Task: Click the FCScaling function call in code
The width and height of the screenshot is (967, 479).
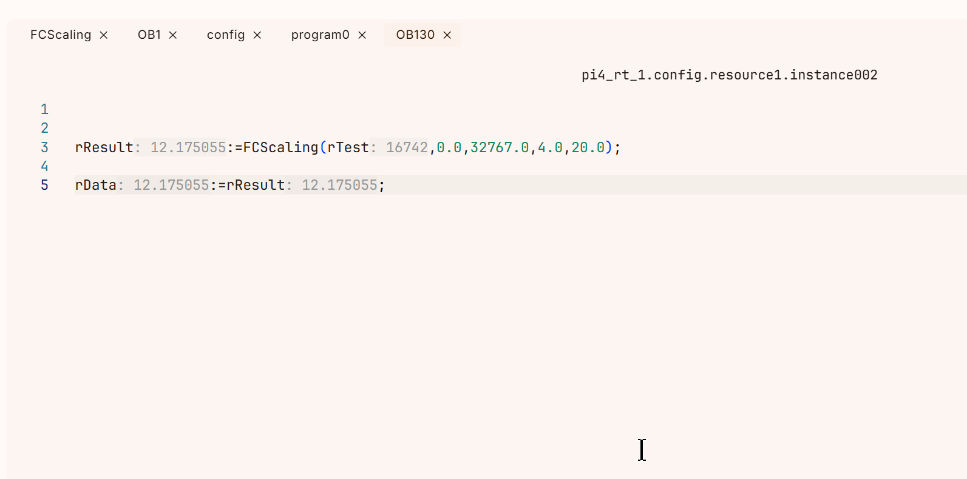Action: (x=280, y=147)
